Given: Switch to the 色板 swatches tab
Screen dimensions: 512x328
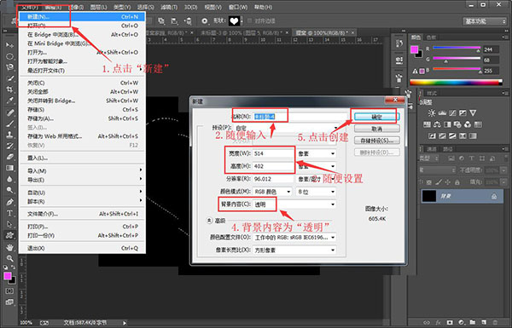Looking at the screenshot, I should [x=431, y=37].
